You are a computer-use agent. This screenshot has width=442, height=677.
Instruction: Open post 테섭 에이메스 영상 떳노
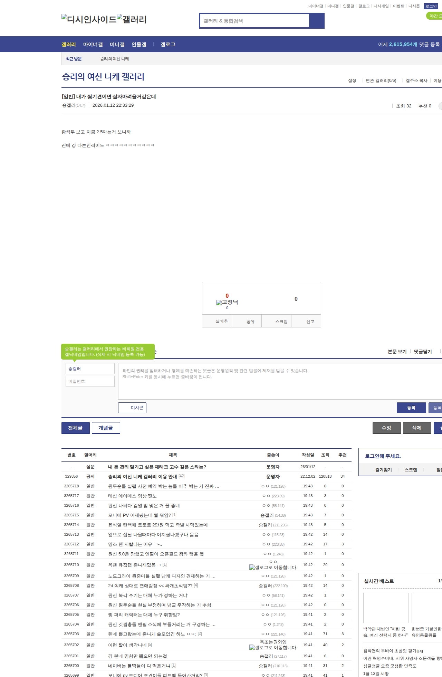pos(132,496)
